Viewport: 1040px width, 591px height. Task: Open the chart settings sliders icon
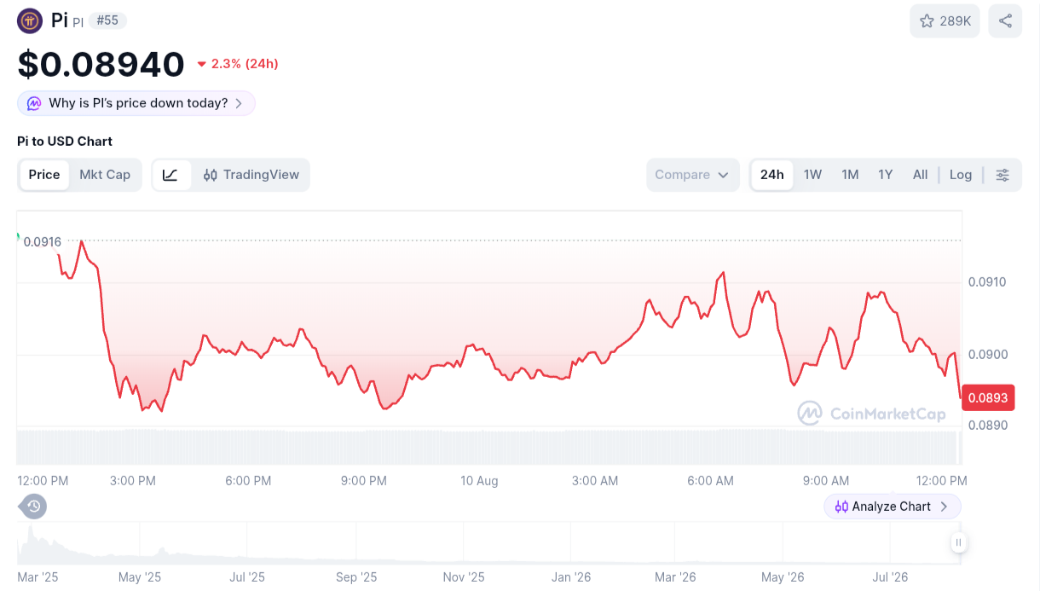1002,175
